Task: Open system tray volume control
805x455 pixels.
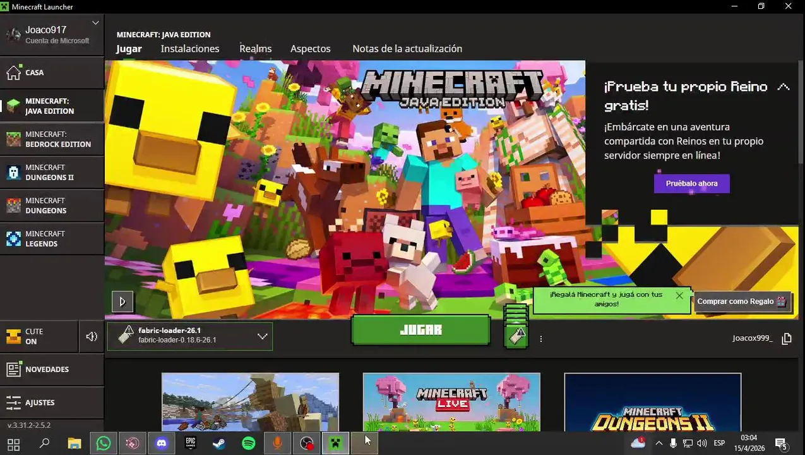Action: coord(701,444)
